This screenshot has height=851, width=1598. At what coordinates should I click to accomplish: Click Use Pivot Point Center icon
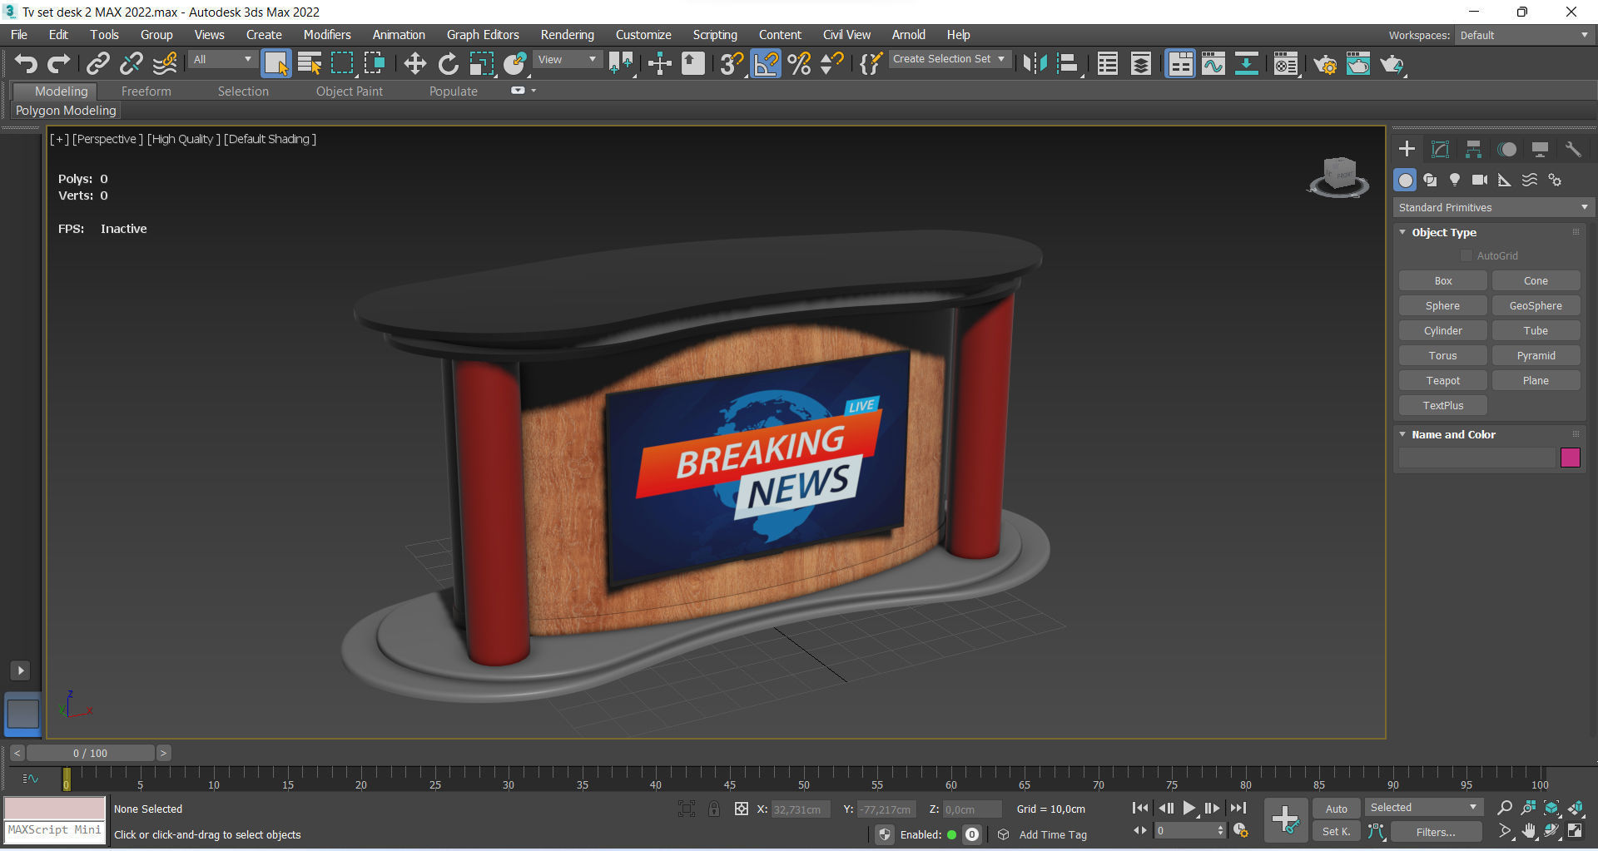(x=621, y=64)
